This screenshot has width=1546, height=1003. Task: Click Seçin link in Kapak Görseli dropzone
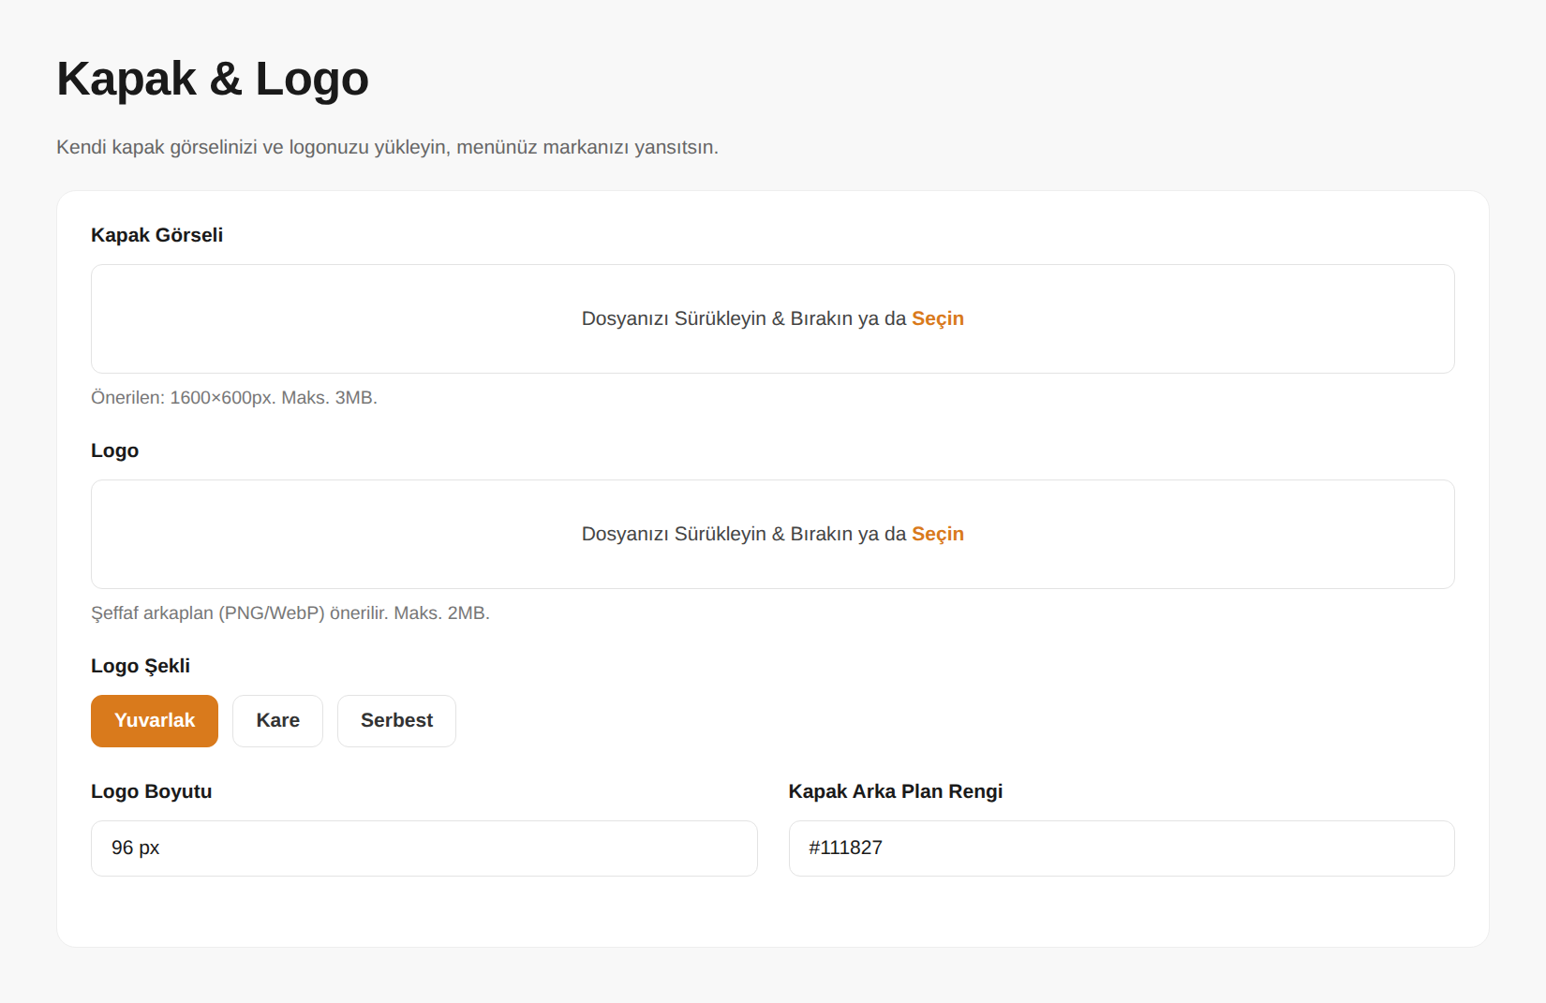938,318
